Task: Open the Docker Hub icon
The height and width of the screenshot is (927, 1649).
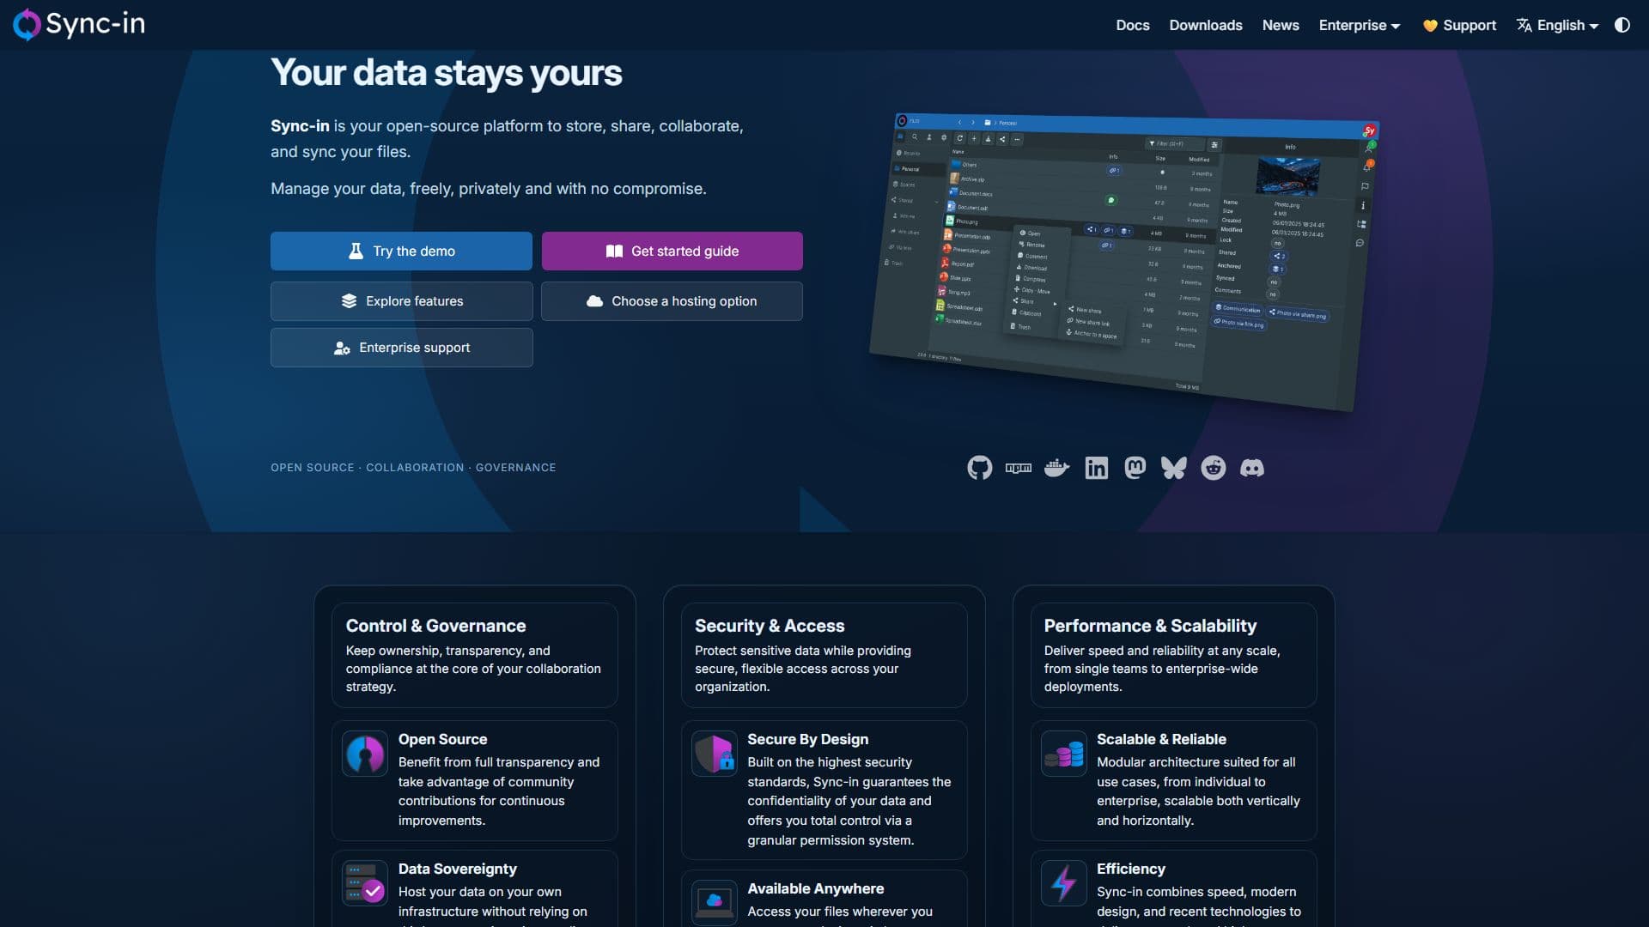Action: [1057, 468]
